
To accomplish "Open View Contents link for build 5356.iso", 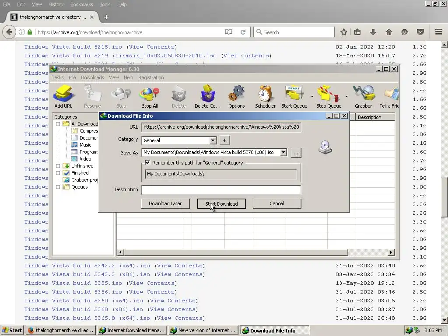I will [x=151, y=292].
